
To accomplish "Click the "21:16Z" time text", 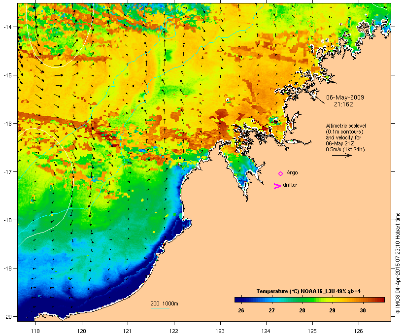I will click(x=344, y=104).
